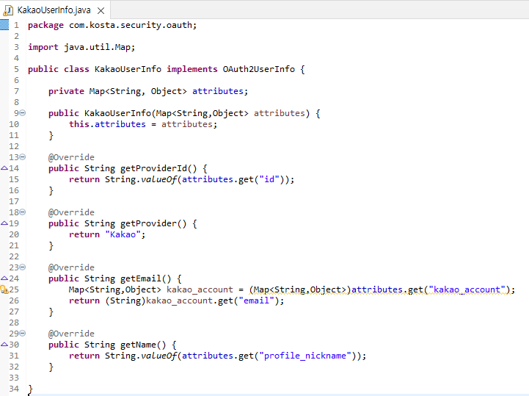Click the getEmail method name
This screenshot has width=529, height=396.
pyautogui.click(x=141, y=278)
